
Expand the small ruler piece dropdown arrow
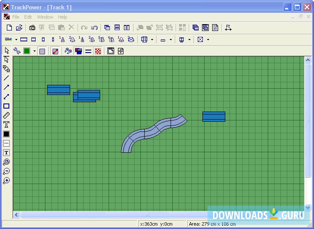[x=171, y=39]
